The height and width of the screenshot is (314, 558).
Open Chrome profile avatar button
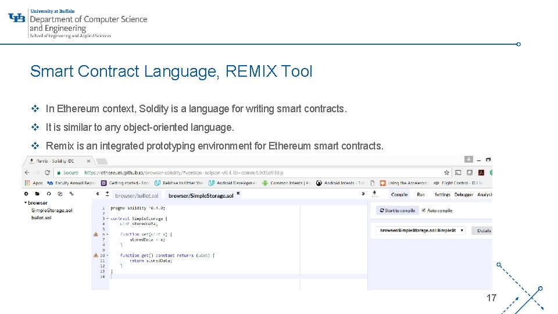coord(468,159)
